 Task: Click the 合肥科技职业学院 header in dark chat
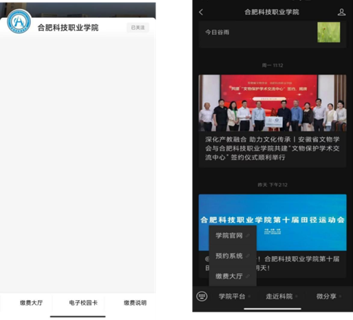272,12
